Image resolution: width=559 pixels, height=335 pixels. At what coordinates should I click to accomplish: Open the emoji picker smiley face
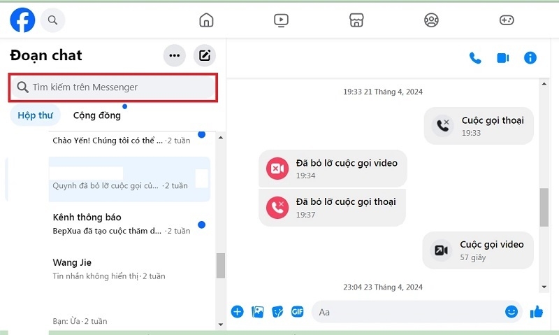511,312
